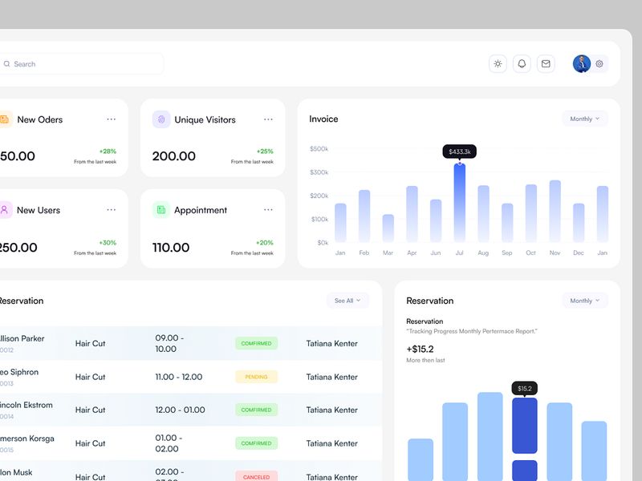642x481 pixels.
Task: Click the Invoice panel title
Action: coord(323,119)
